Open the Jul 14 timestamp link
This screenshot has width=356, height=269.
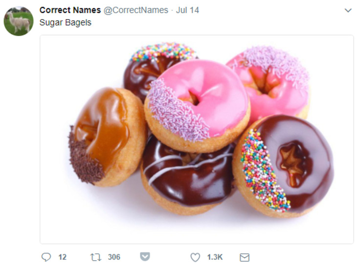(x=187, y=10)
